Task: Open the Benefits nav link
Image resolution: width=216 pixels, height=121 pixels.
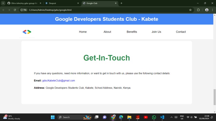Action: point(132,32)
